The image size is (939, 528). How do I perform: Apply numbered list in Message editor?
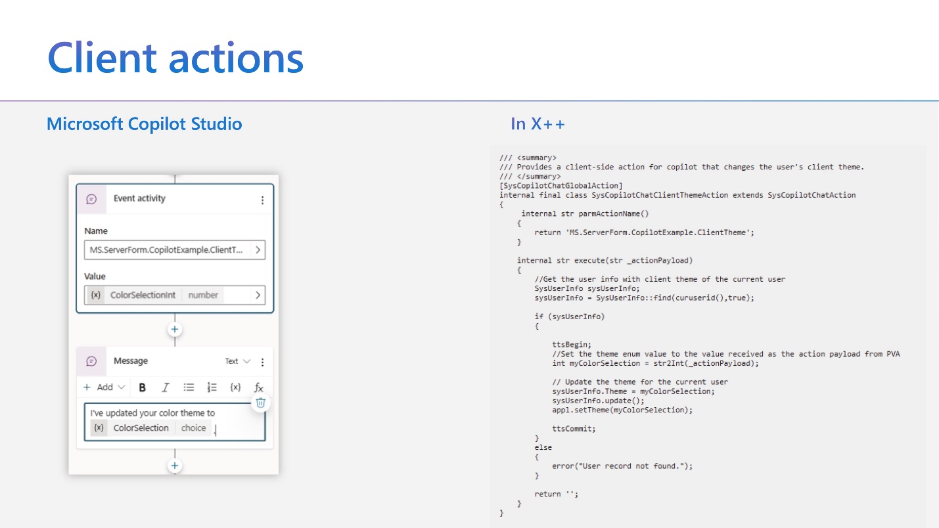[212, 387]
